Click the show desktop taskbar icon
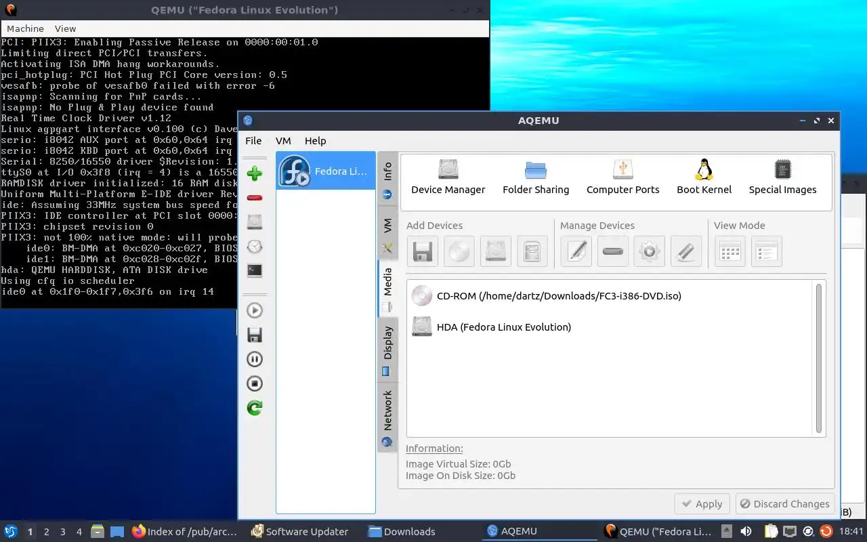 pos(117,532)
